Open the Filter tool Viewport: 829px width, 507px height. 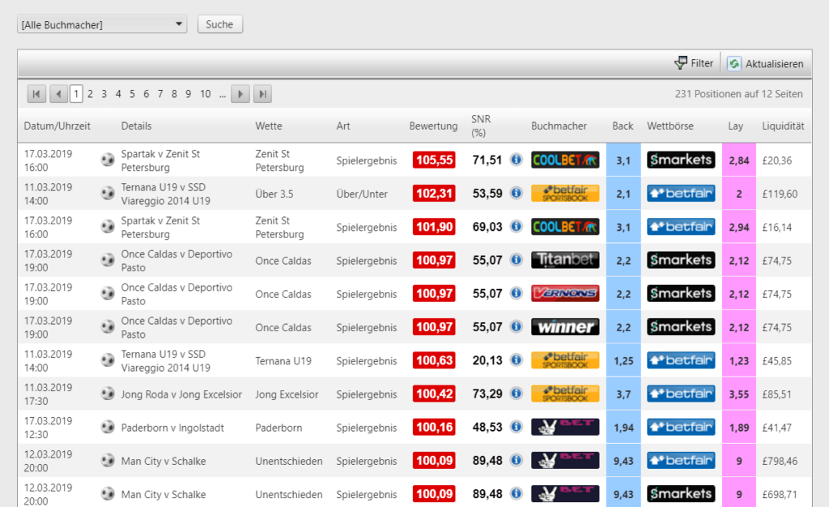[x=694, y=63]
